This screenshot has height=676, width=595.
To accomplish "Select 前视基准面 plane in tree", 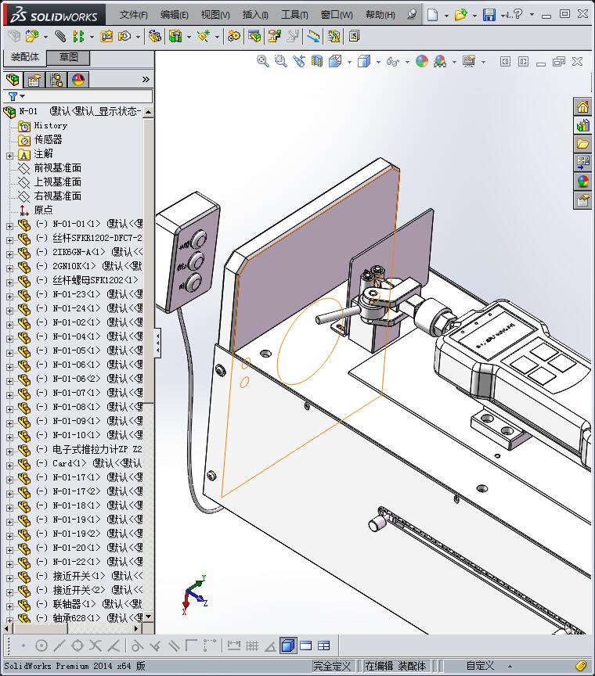I will click(x=58, y=167).
